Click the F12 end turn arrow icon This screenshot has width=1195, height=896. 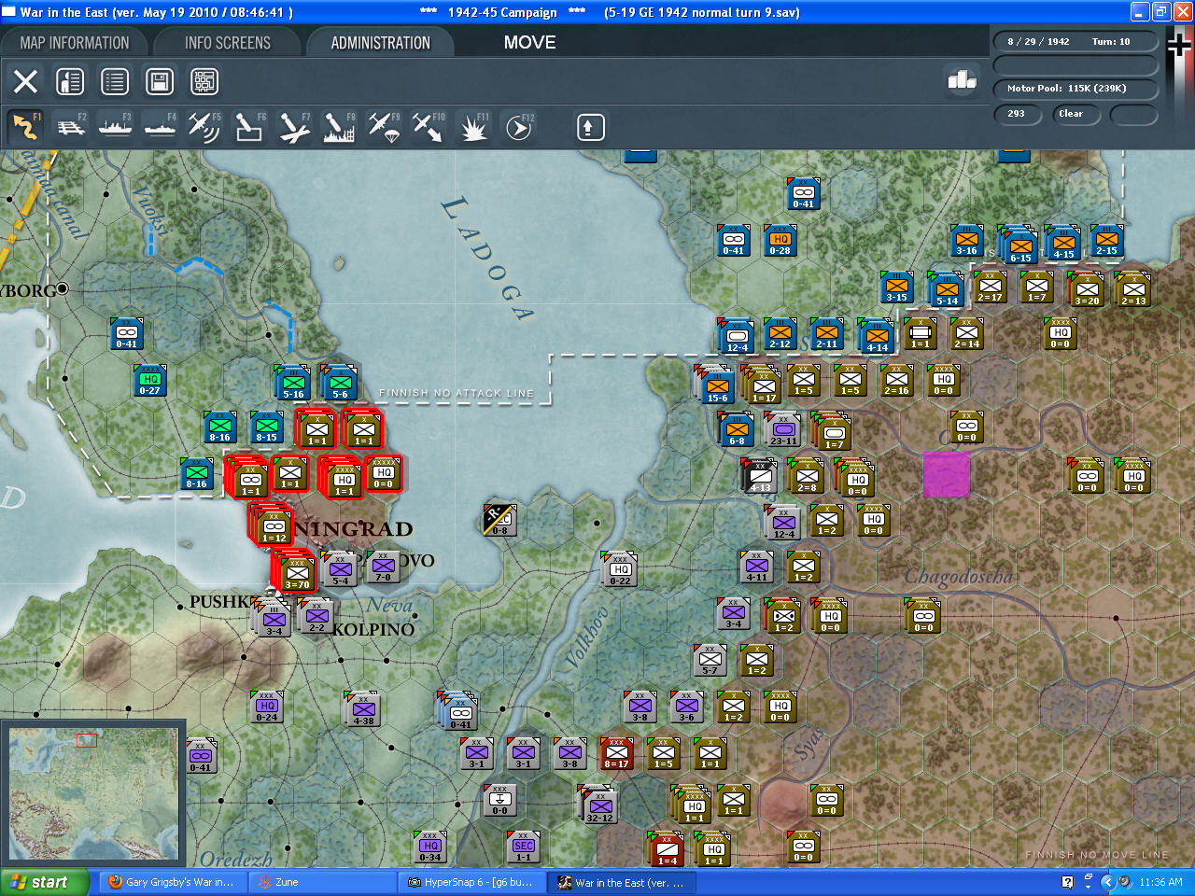pos(518,127)
